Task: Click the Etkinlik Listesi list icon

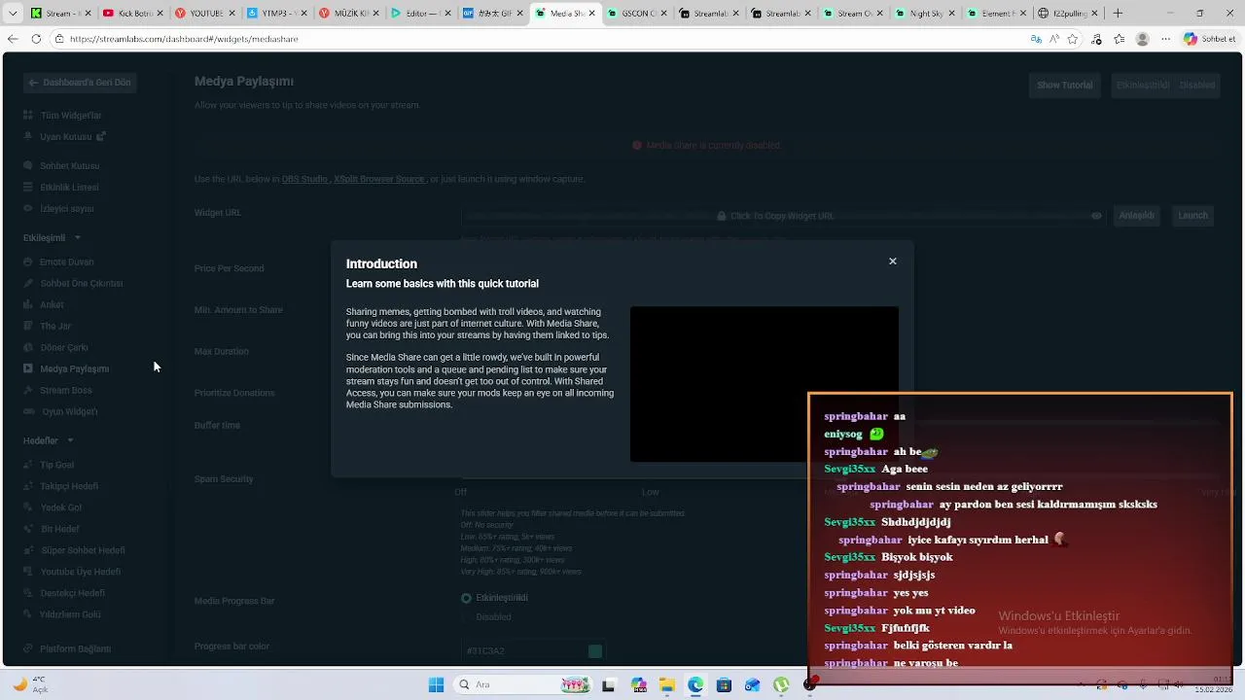Action: pyautogui.click(x=28, y=188)
